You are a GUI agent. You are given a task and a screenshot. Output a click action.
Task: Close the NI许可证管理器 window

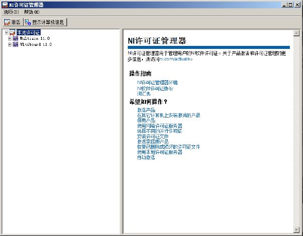point(297,5)
